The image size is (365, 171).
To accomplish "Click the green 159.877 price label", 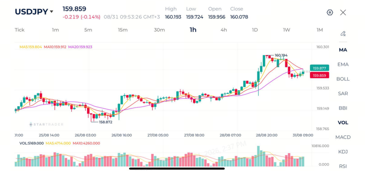I will (x=319, y=68).
